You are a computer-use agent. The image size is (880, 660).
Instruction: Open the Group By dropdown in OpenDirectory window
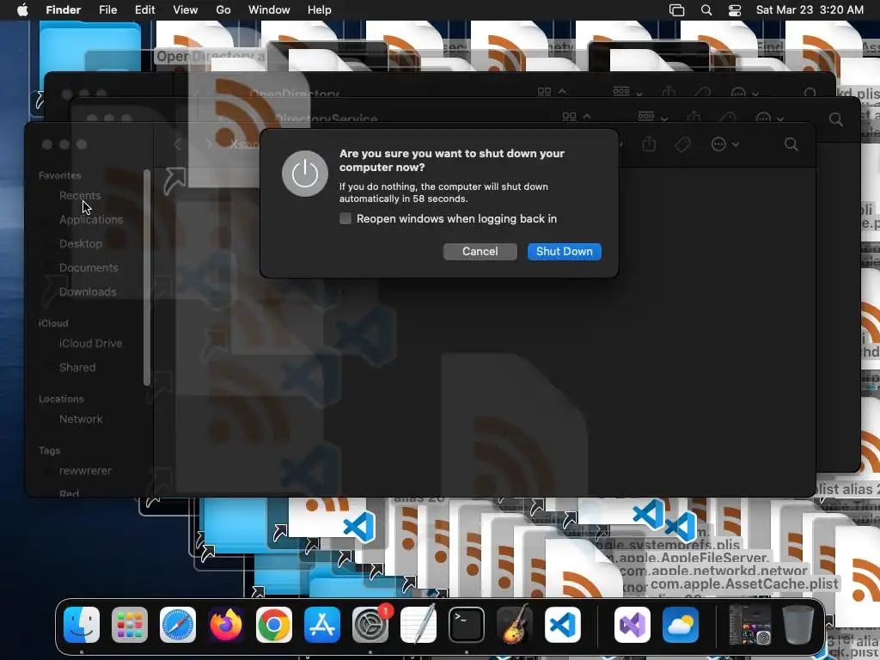click(627, 91)
